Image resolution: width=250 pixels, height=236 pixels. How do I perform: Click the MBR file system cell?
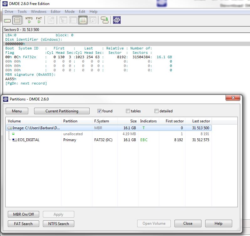(98, 128)
